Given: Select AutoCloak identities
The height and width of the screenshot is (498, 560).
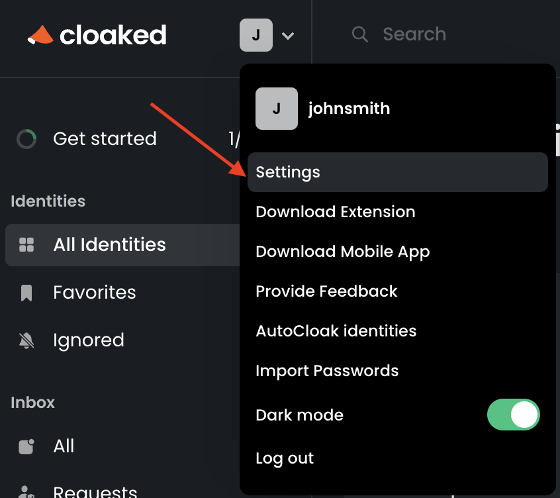Looking at the screenshot, I should (x=398, y=331).
